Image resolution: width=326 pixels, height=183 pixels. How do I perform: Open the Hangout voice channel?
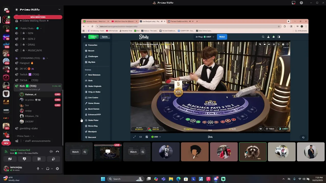click(38, 63)
